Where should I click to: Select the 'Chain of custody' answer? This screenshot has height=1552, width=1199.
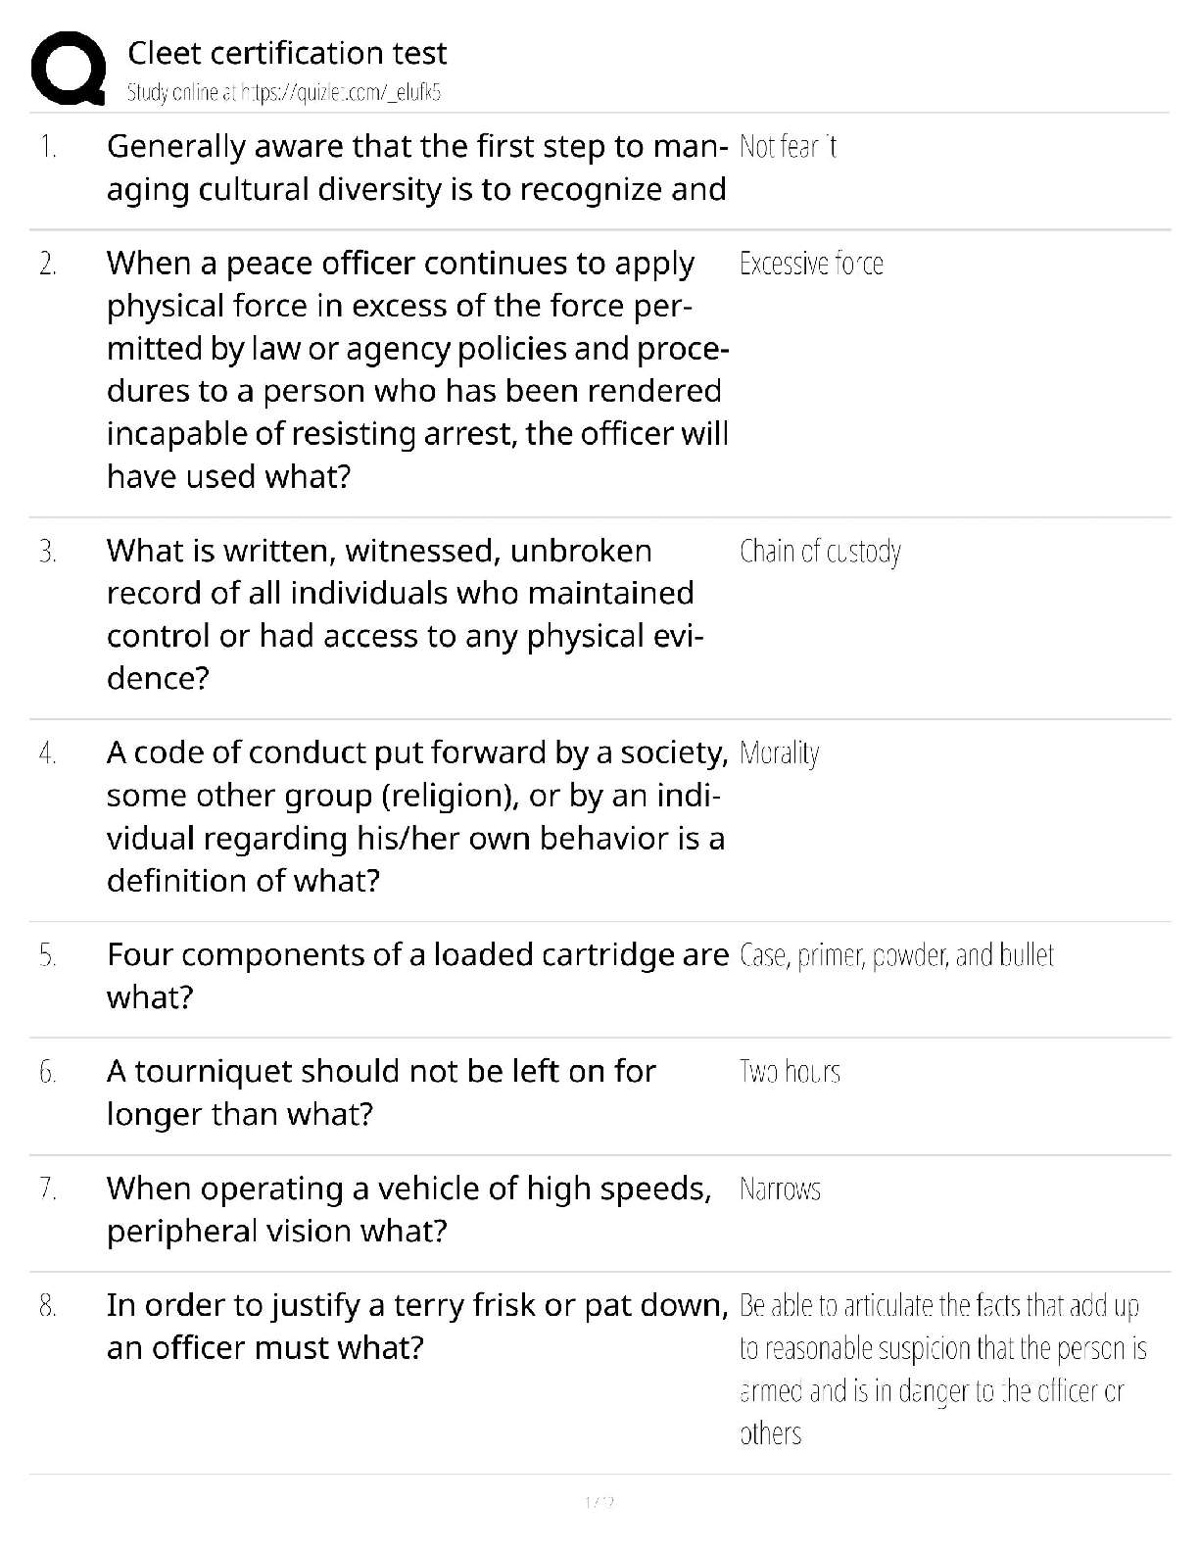pyautogui.click(x=820, y=552)
